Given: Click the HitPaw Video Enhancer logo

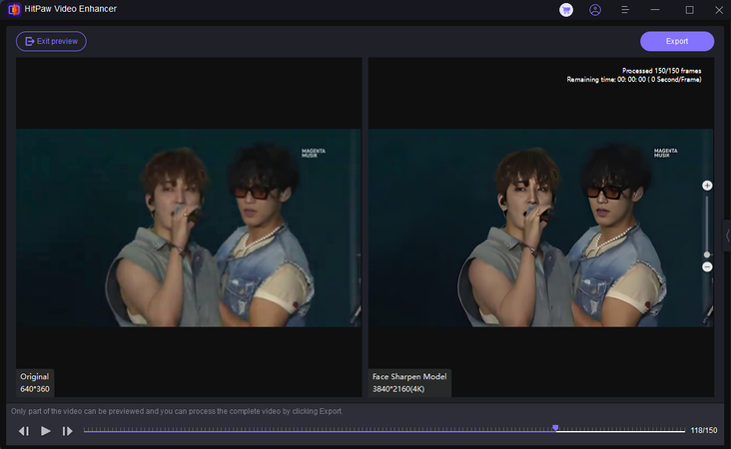Looking at the screenshot, I should pyautogui.click(x=14, y=9).
